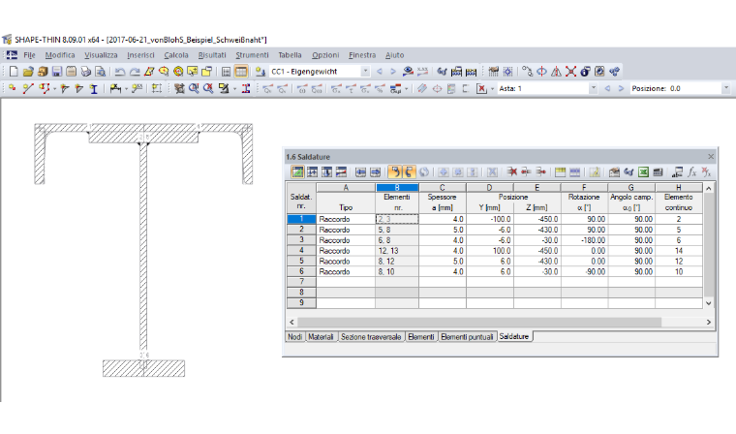Select row header 3 in Saldature table
Image resolution: width=736 pixels, height=434 pixels.
click(301, 240)
